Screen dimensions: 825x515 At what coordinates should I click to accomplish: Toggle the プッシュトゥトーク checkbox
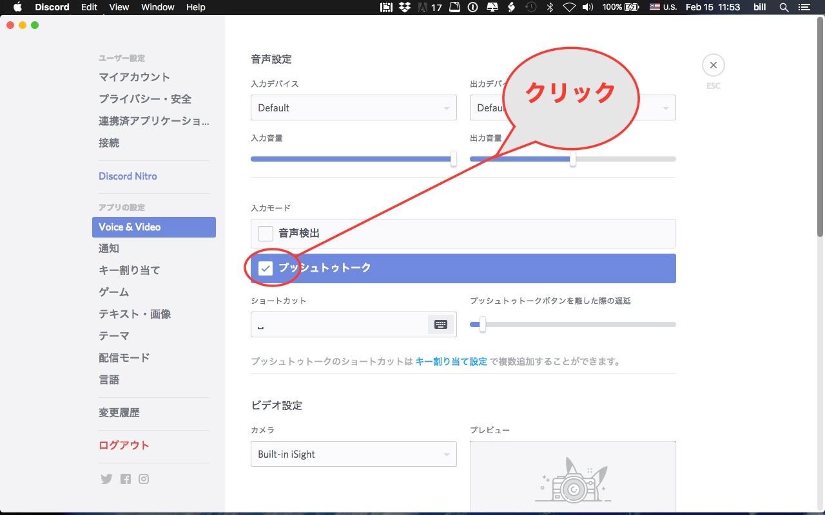pos(266,268)
